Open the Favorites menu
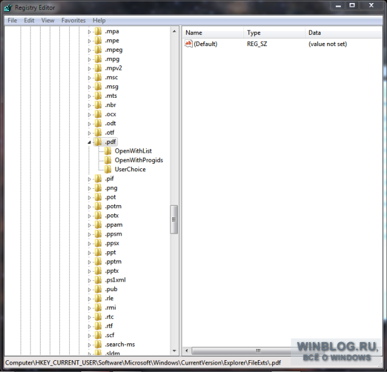387x372 pixels. 73,21
